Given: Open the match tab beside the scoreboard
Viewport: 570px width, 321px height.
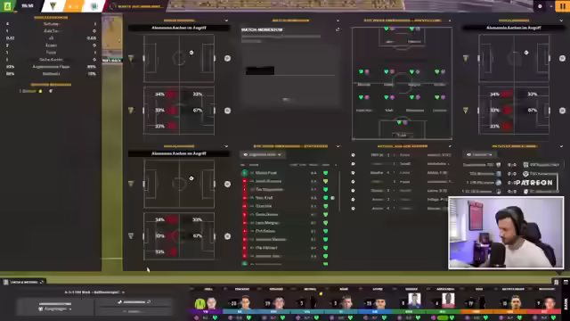Looking at the screenshot, I should point(138,6).
